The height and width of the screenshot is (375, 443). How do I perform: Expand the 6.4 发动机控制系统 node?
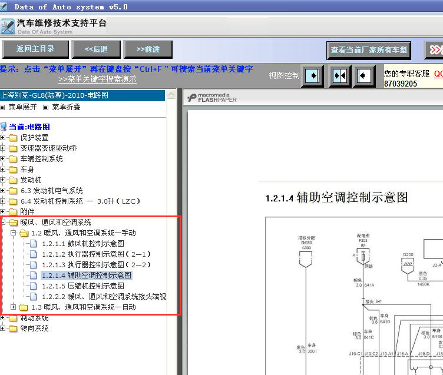[2, 201]
